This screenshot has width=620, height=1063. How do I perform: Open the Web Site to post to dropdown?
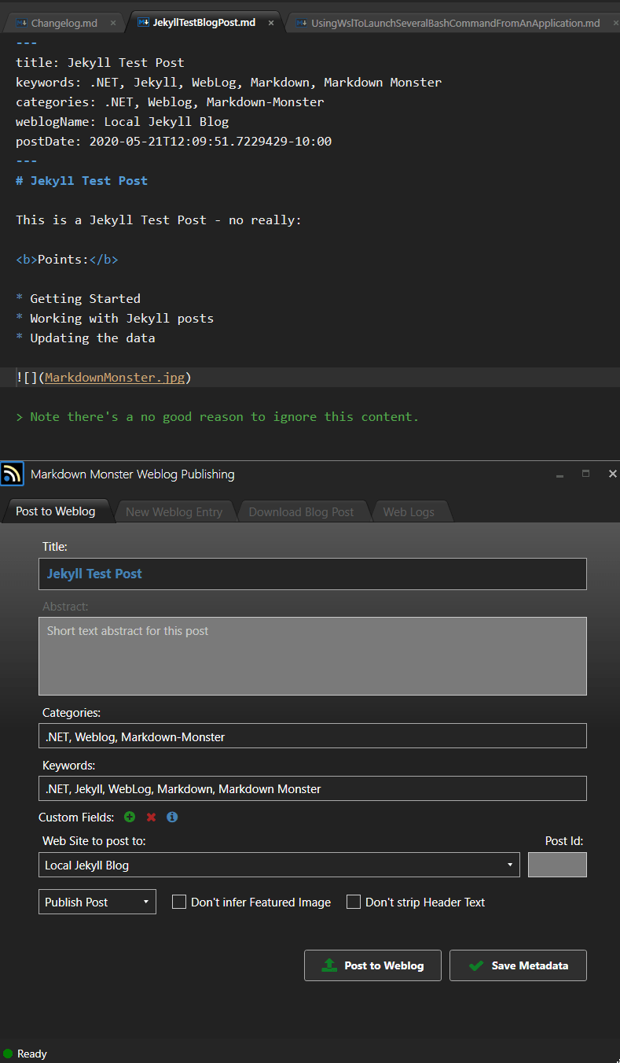[x=279, y=865]
